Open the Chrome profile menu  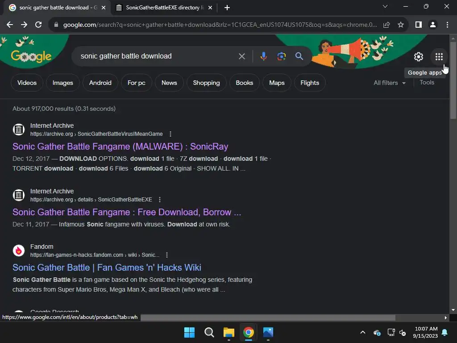[x=433, y=25]
